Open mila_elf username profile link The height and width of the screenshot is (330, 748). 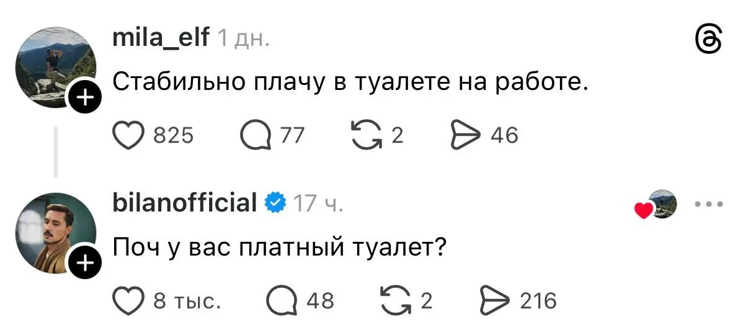pyautogui.click(x=161, y=39)
